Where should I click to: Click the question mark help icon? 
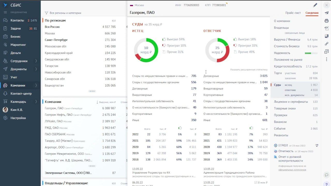pyautogui.click(x=327, y=184)
